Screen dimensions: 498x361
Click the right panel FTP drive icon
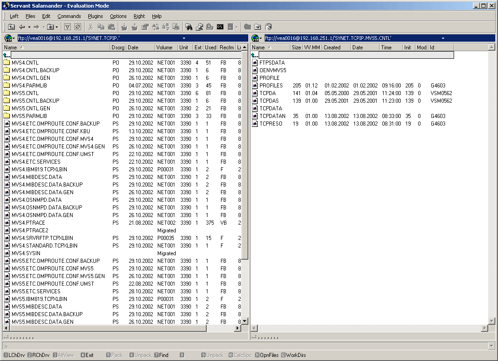255,39
